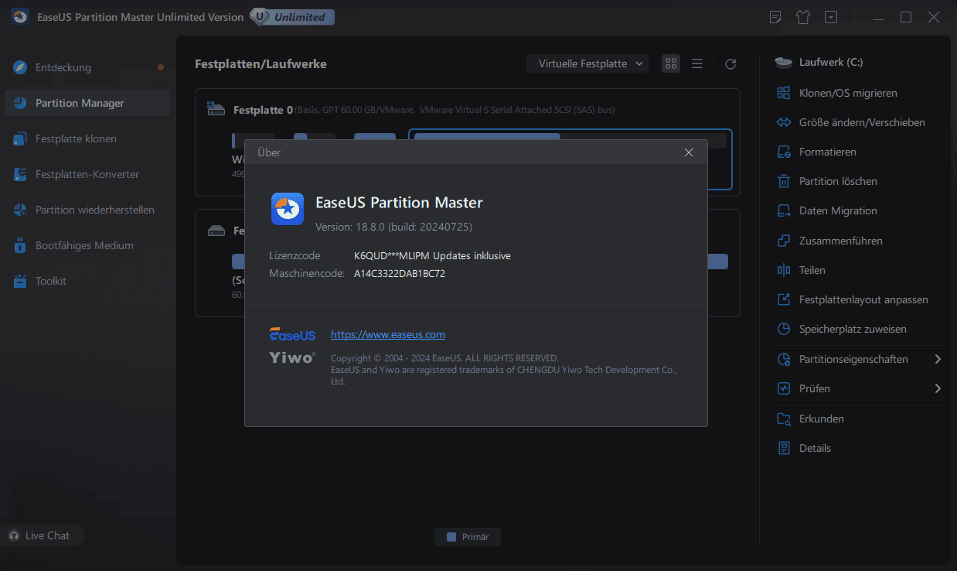Select Partition Manager in sidebar
This screenshot has width=957, height=571.
87,103
